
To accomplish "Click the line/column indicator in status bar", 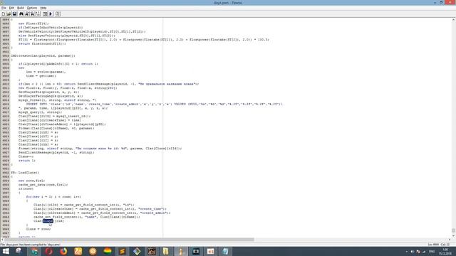I will [439, 245].
